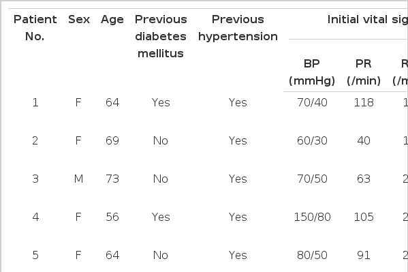Select pulse rate value 91
Screen dimensions: 408x272
click(x=364, y=256)
